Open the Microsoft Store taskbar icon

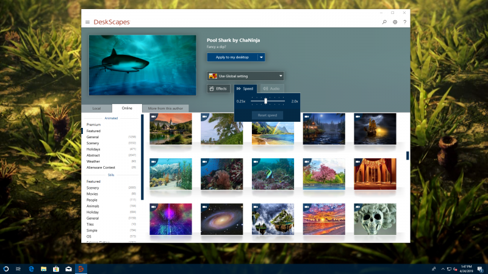pyautogui.click(x=56, y=269)
